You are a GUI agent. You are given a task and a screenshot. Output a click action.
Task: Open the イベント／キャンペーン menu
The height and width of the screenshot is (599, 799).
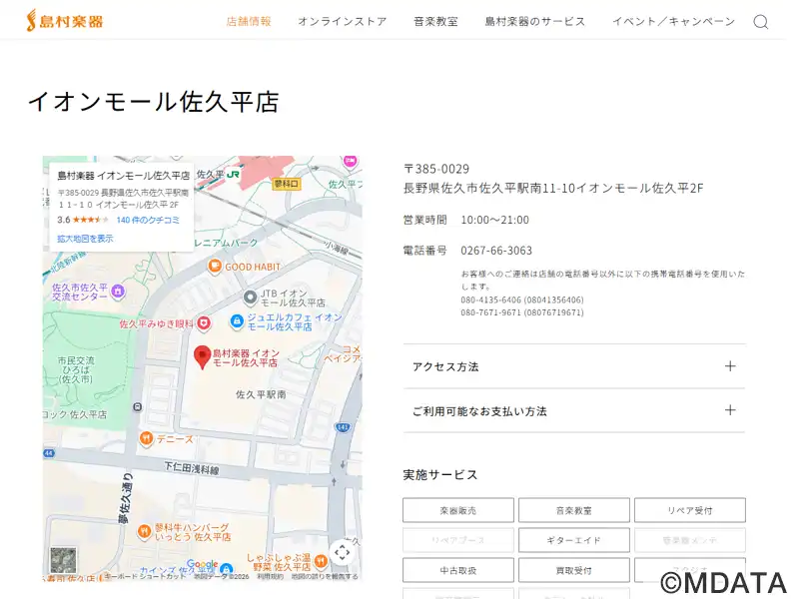pyautogui.click(x=673, y=21)
